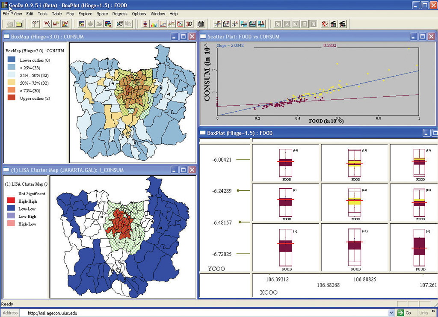Open the File menu
The width and height of the screenshot is (438, 317).
(6, 14)
